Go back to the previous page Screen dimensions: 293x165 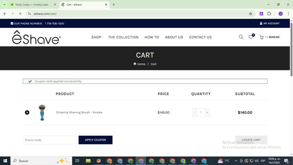(x=5, y=14)
